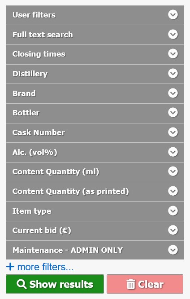Screen dimensions: 190x299
Task: Click the plus icon next to more filters
Action: [10, 267]
